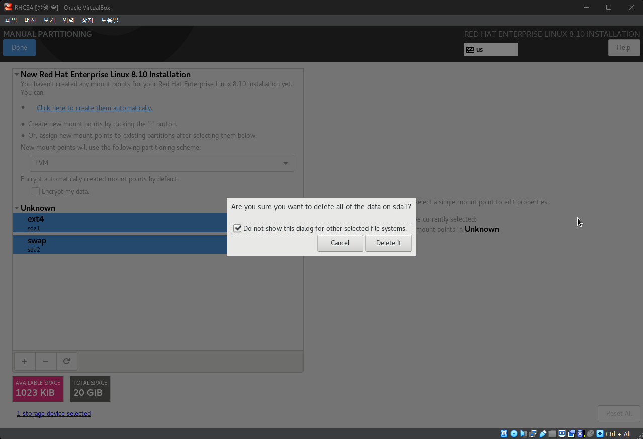Click the mouse integration icon in status bar
Screen dimensions: 643x439
point(590,434)
